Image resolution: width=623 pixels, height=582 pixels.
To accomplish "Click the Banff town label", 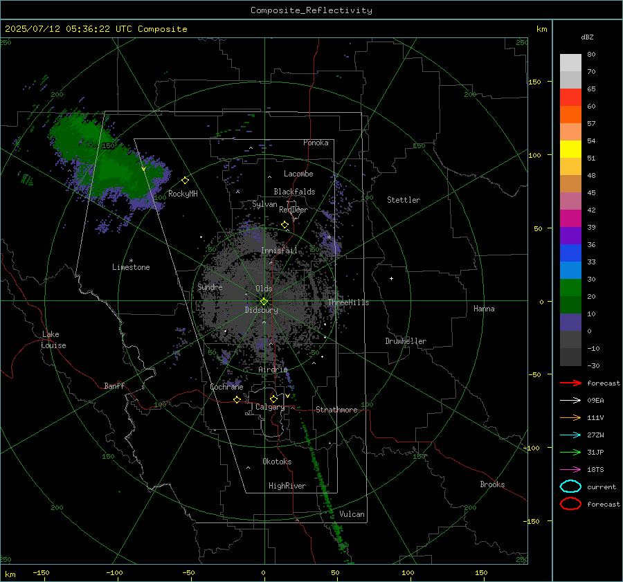I will click(x=114, y=386).
